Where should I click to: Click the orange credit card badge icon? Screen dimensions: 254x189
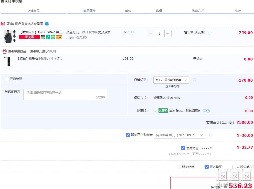point(59,37)
